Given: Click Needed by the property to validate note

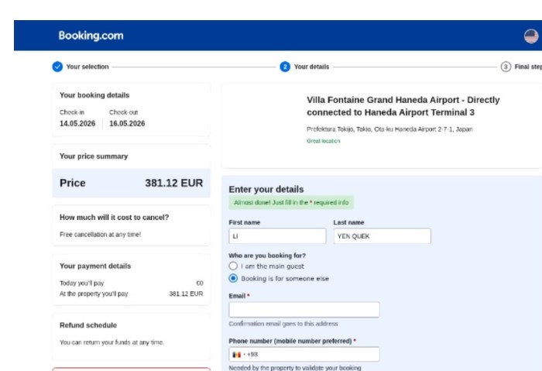Looking at the screenshot, I should click(295, 368).
